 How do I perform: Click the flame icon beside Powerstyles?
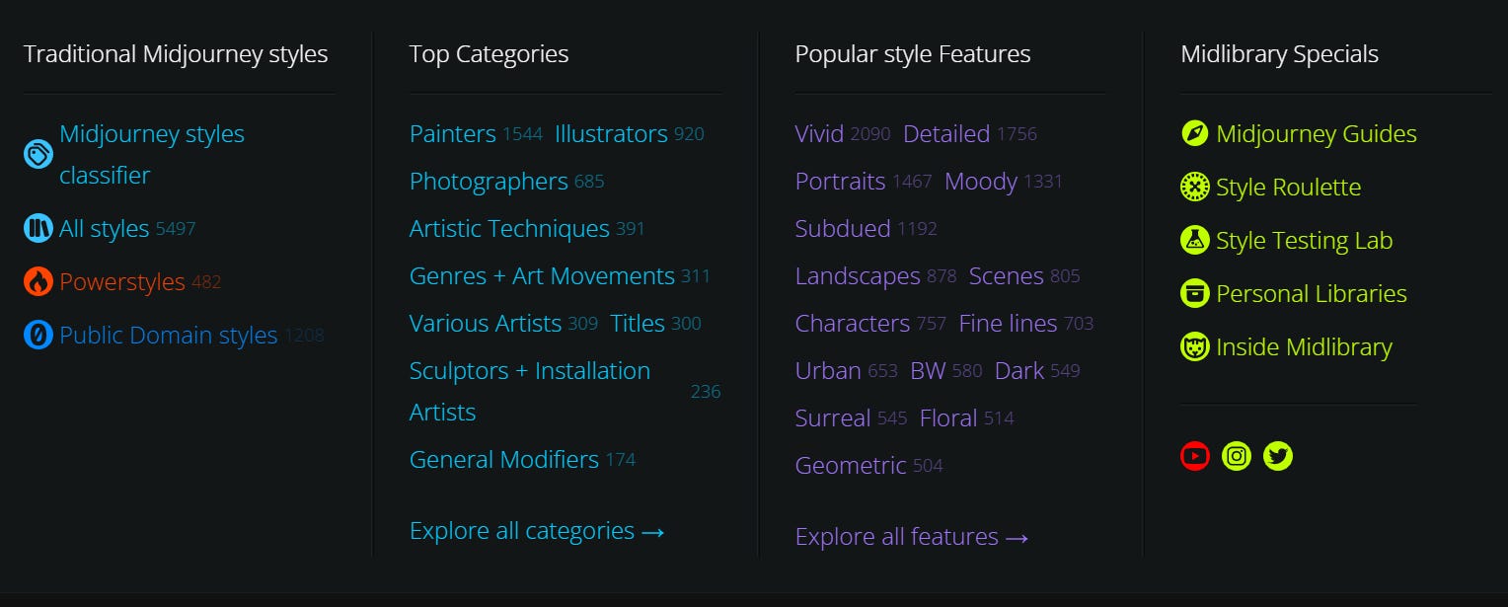tap(38, 282)
